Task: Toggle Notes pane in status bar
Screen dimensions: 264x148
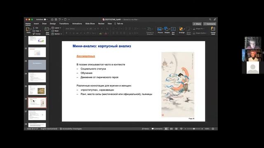Action: point(146,129)
